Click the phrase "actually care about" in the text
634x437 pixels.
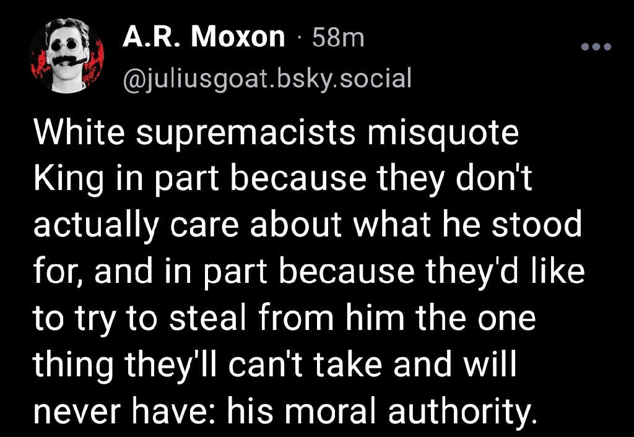point(187,225)
